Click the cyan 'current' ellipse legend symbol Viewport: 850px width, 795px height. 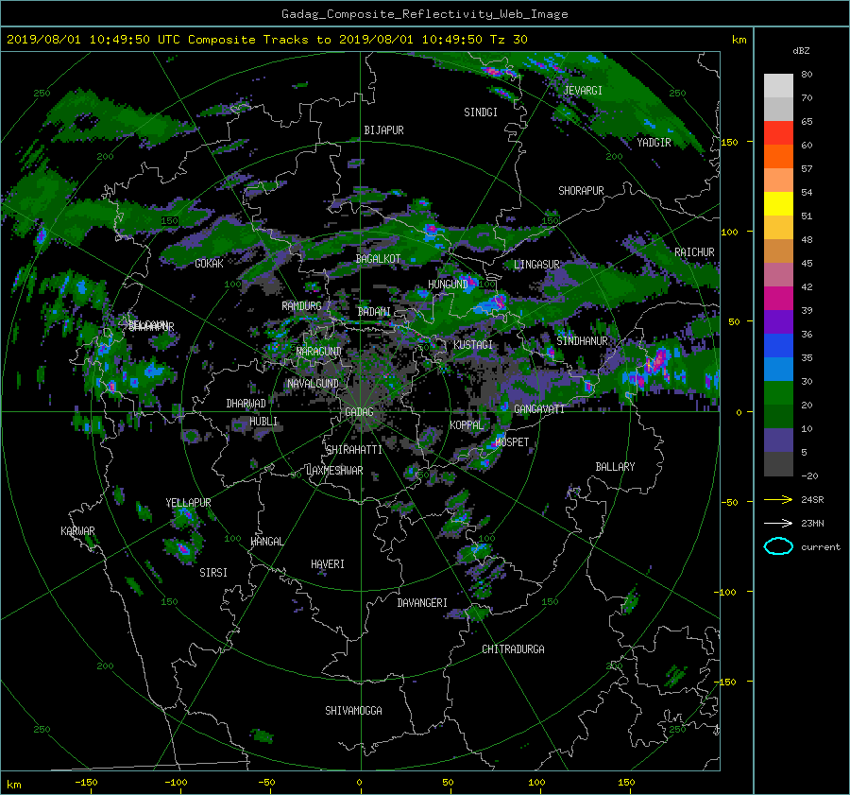click(778, 546)
